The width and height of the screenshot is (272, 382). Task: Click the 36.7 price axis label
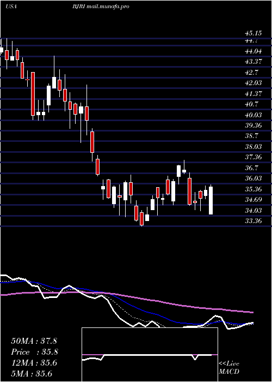click(252, 168)
